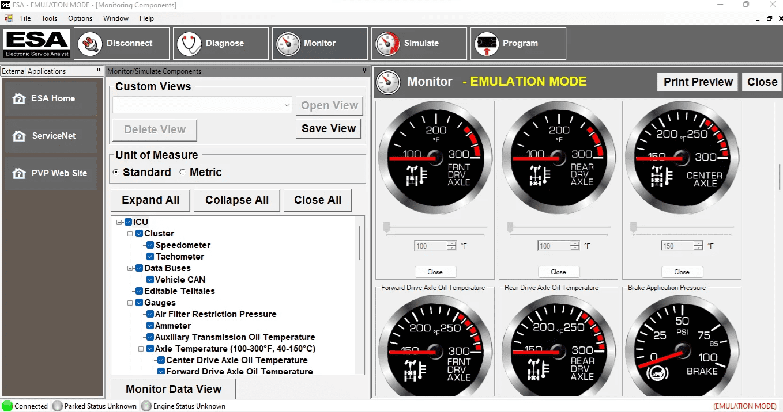Screen dimensions: 783x412
Task: Go to ESA Home in the sidebar
Action: (x=51, y=98)
